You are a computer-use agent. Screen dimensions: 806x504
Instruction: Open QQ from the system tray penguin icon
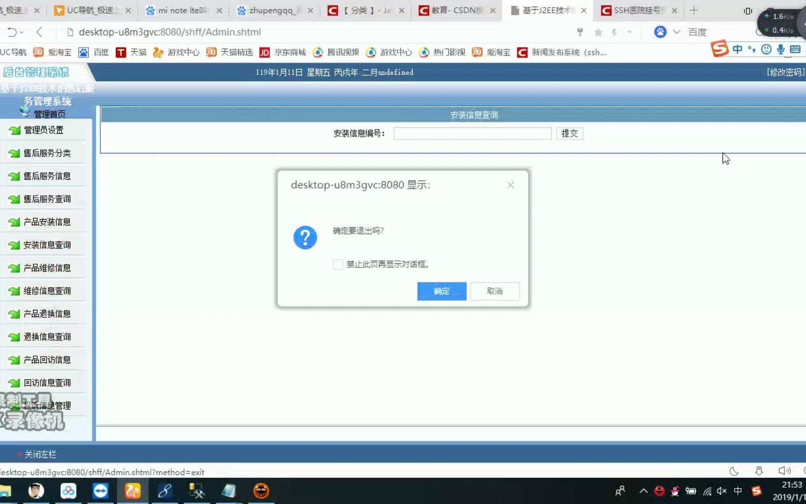pos(675,491)
